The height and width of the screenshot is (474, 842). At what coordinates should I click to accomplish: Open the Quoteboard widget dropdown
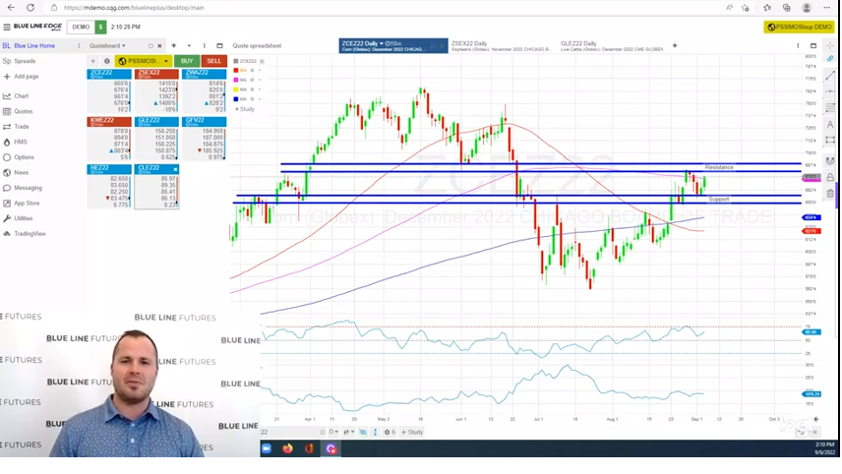(107, 45)
